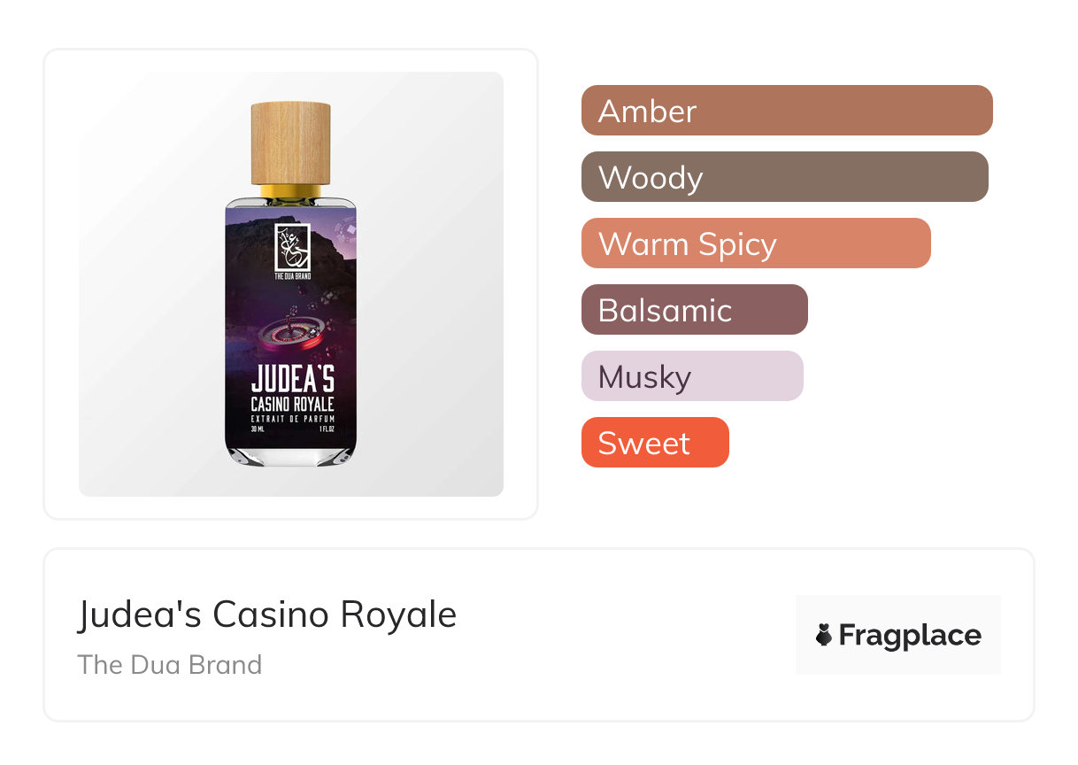Choose the Warm Spicy accord bar

click(x=755, y=243)
